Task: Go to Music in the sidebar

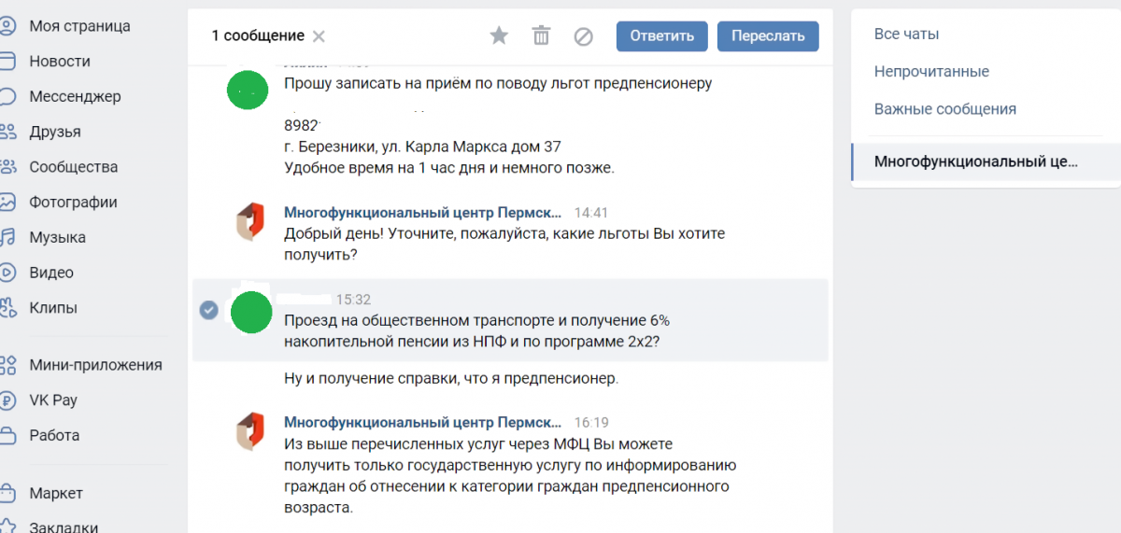Action: [x=57, y=237]
